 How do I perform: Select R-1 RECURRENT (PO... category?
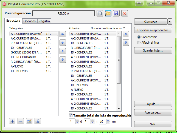point(33,43)
